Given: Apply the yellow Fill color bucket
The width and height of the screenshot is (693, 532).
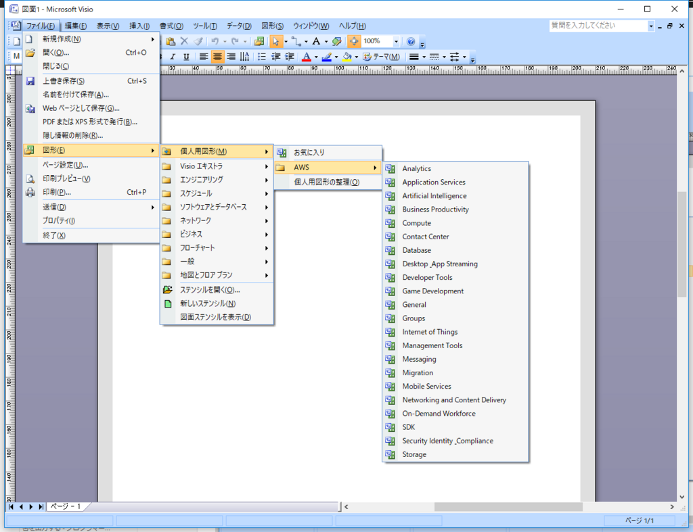Looking at the screenshot, I should (347, 57).
